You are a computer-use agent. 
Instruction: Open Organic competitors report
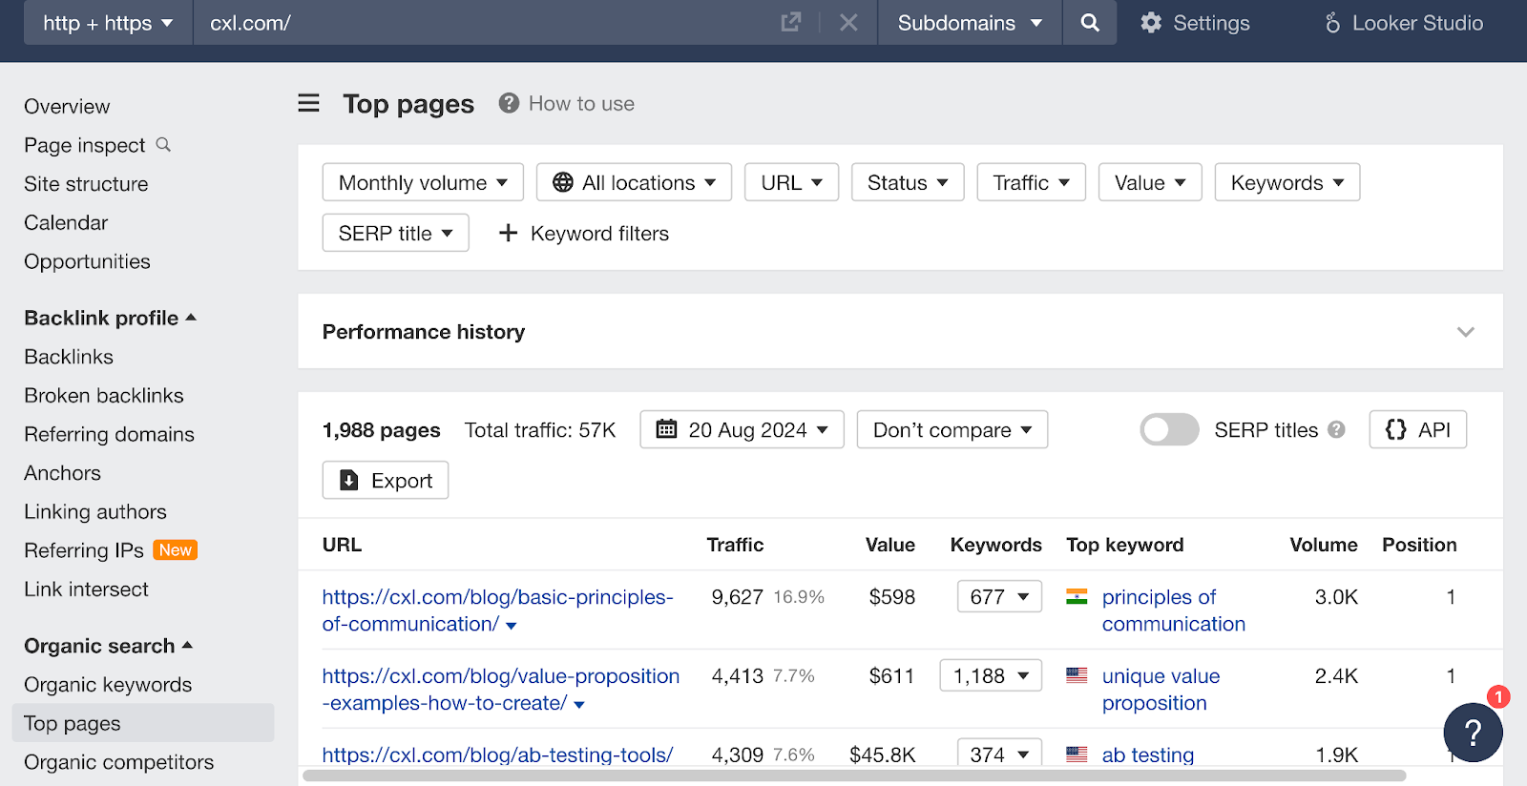tap(118, 762)
